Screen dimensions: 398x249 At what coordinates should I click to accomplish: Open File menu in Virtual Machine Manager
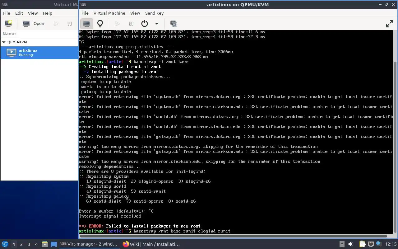[x=7, y=13]
